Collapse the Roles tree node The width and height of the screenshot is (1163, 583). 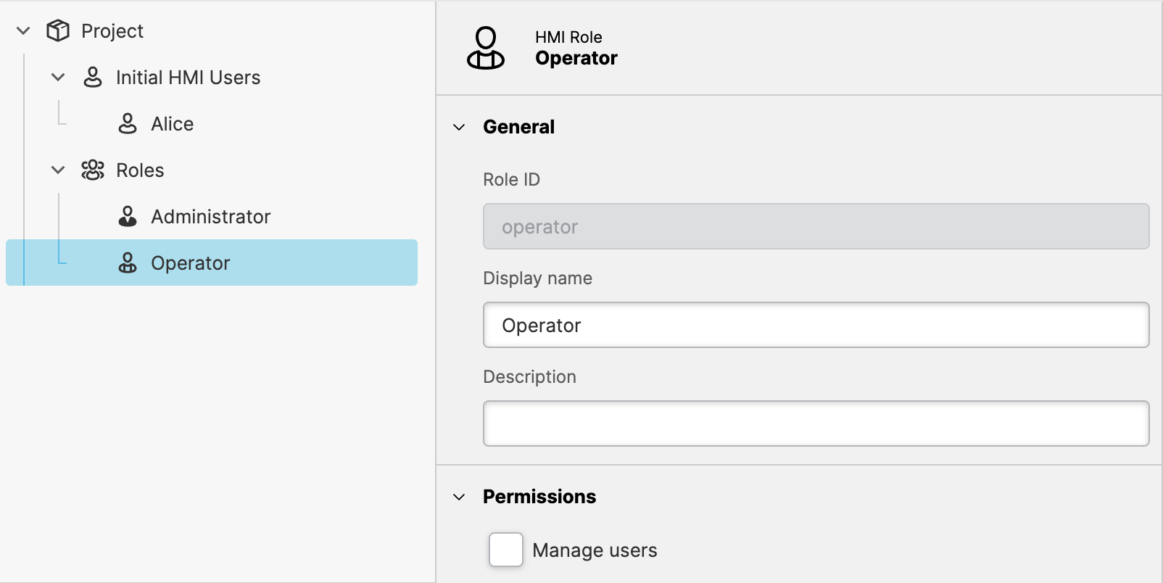pyautogui.click(x=58, y=170)
